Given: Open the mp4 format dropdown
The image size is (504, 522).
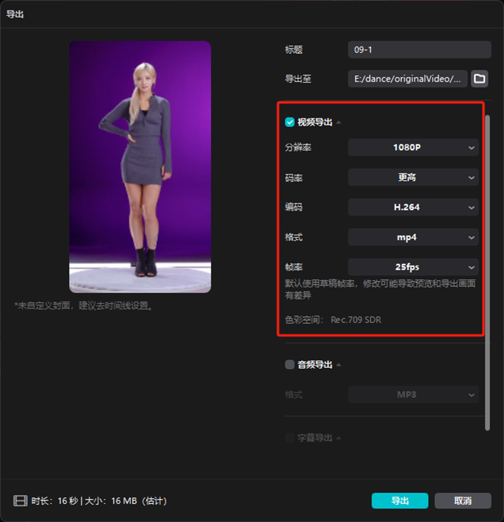Looking at the screenshot, I should tap(413, 237).
